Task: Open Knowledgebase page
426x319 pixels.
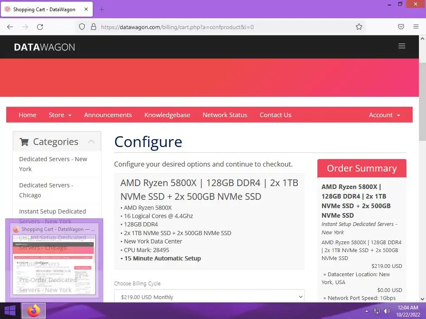Action: [x=167, y=115]
